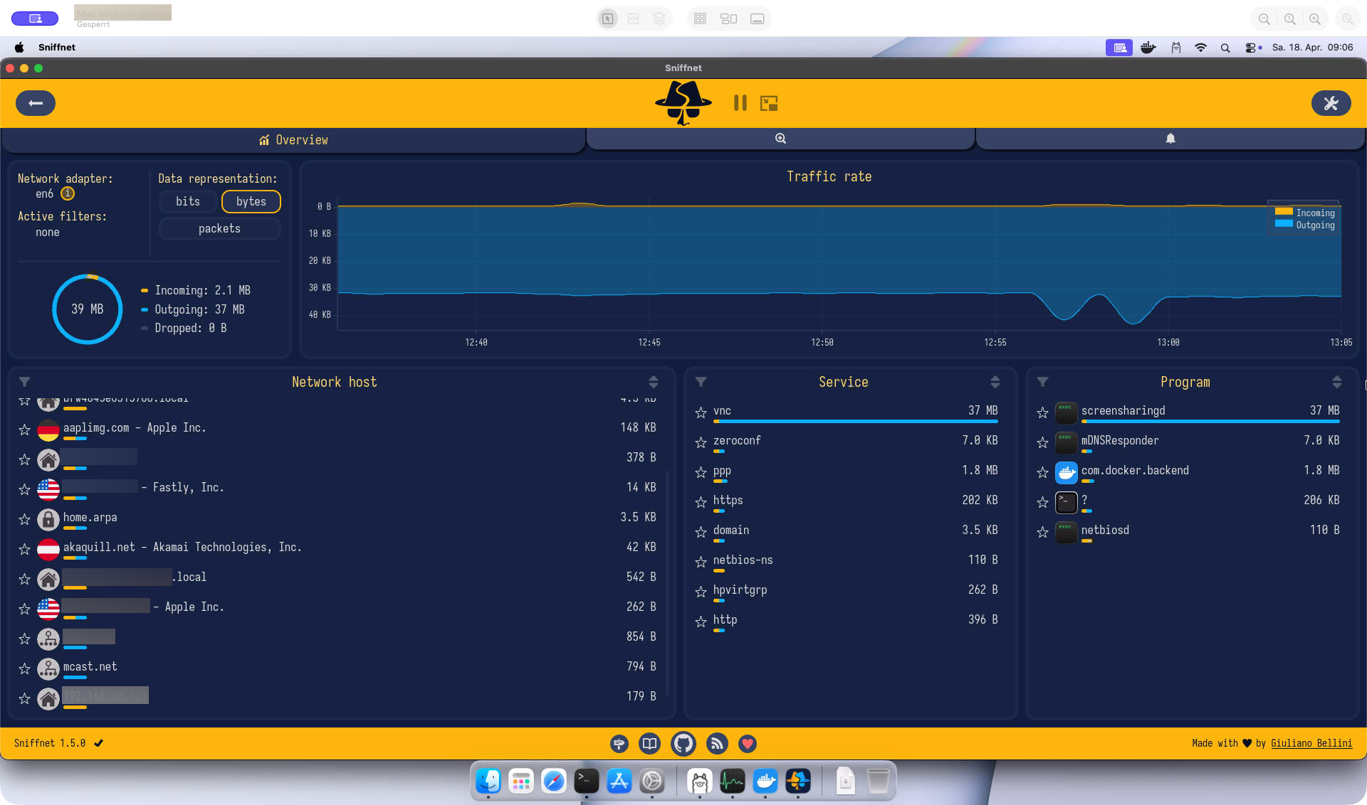Click Network host list scrollbar
Viewport: 1367px width, 805px height.
click(667, 583)
